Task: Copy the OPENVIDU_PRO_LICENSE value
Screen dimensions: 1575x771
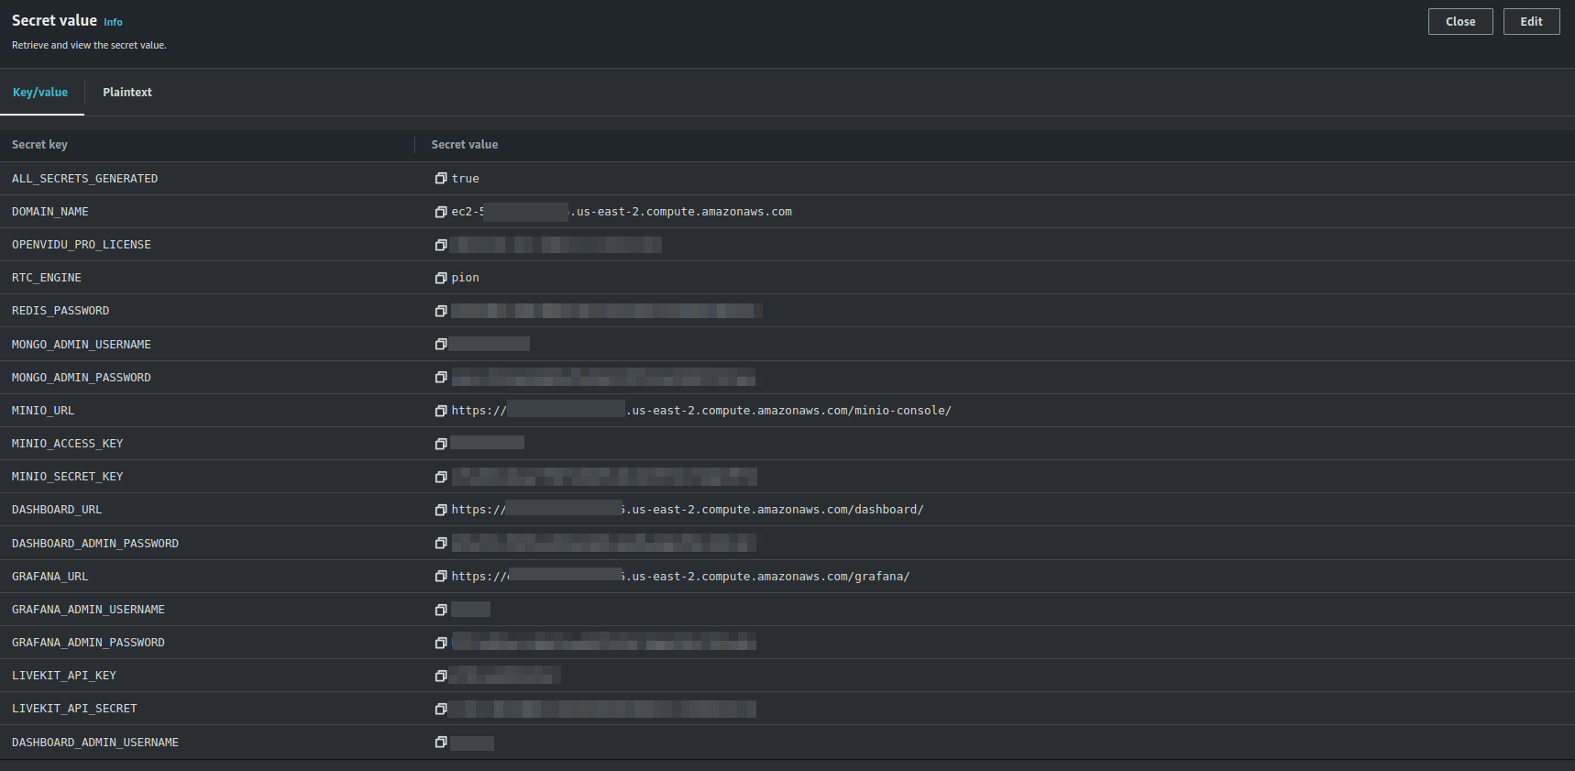Action: click(441, 245)
